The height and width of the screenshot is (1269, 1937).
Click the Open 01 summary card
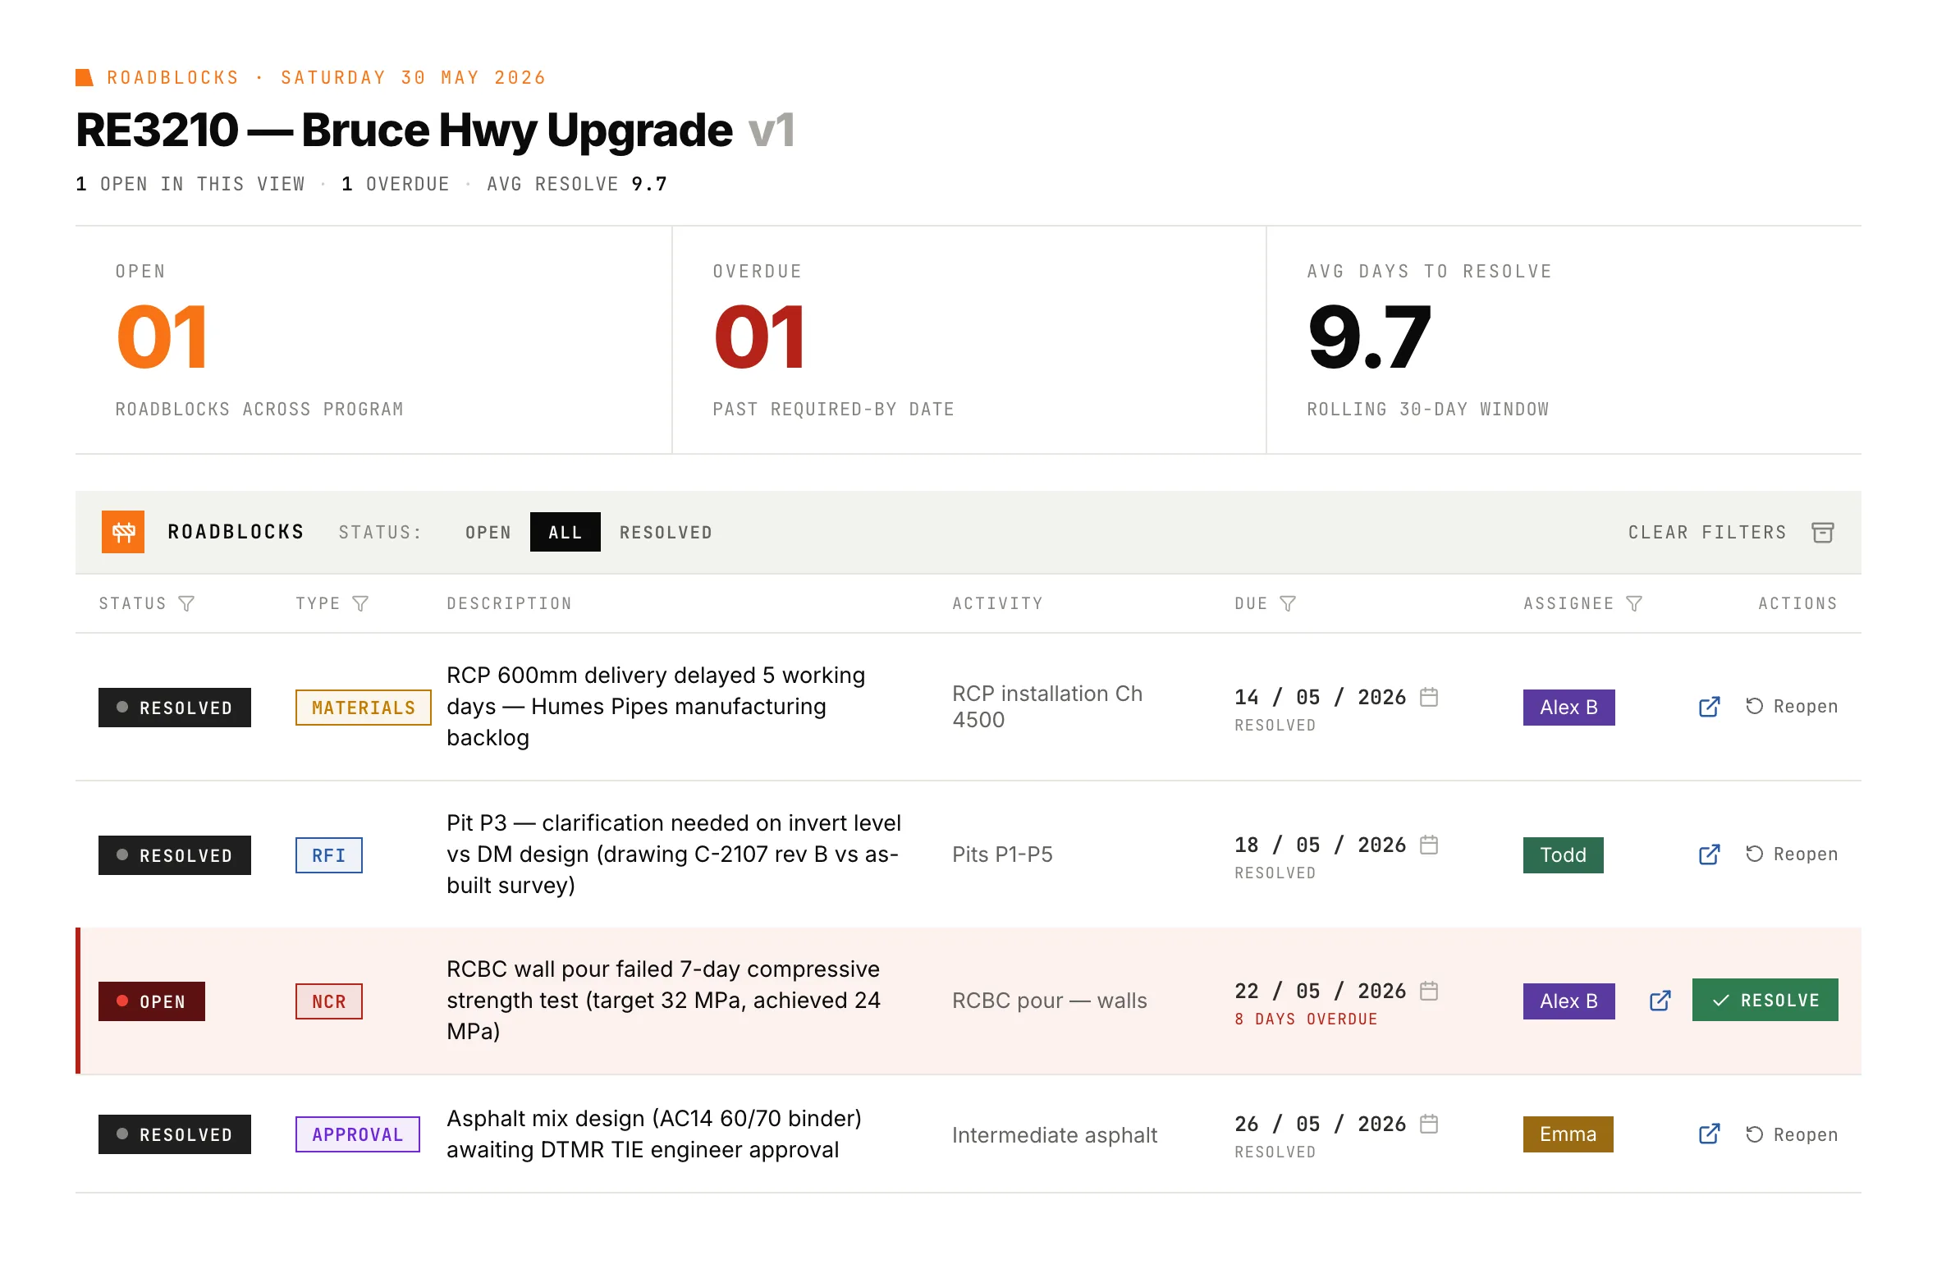coord(373,340)
